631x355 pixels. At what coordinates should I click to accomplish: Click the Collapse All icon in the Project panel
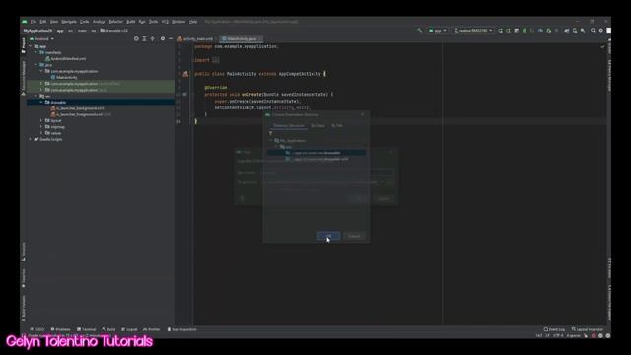click(152, 39)
